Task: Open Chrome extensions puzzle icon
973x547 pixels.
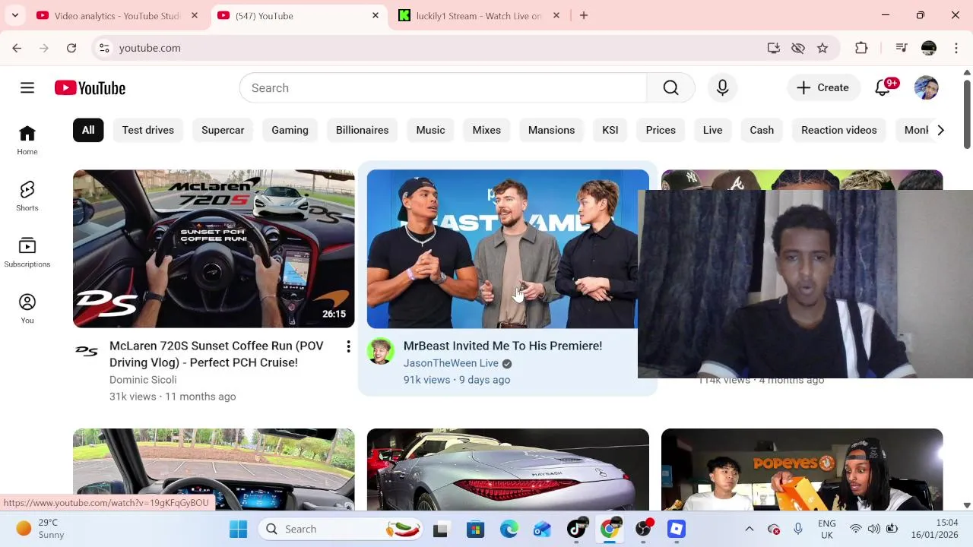Action: pos(861,48)
